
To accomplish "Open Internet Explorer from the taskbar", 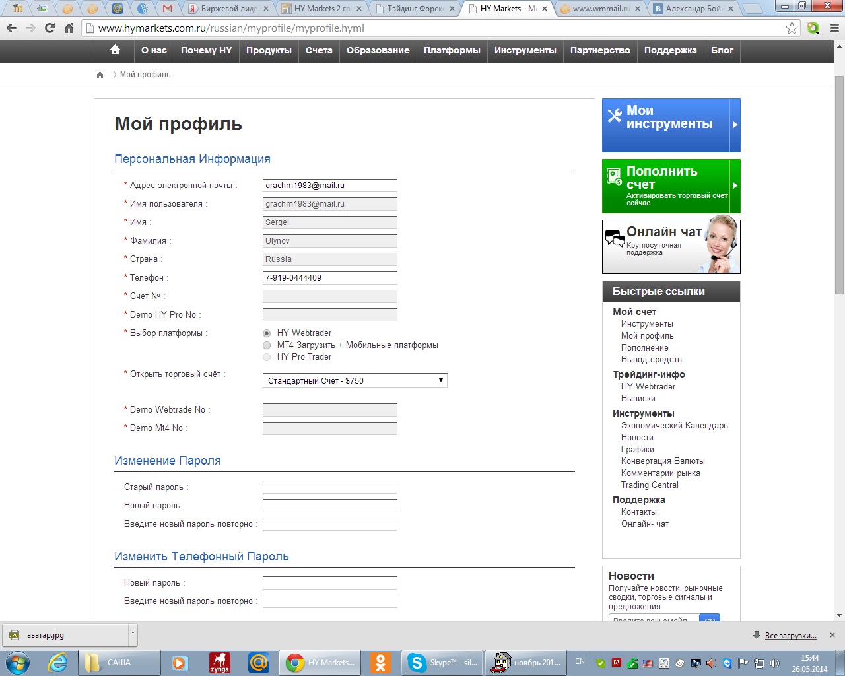I will coord(58,662).
